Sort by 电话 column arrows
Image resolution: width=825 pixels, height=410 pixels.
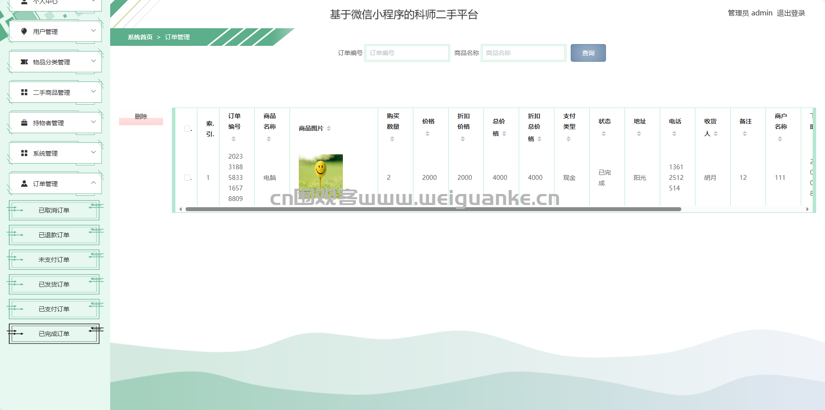coord(674,134)
